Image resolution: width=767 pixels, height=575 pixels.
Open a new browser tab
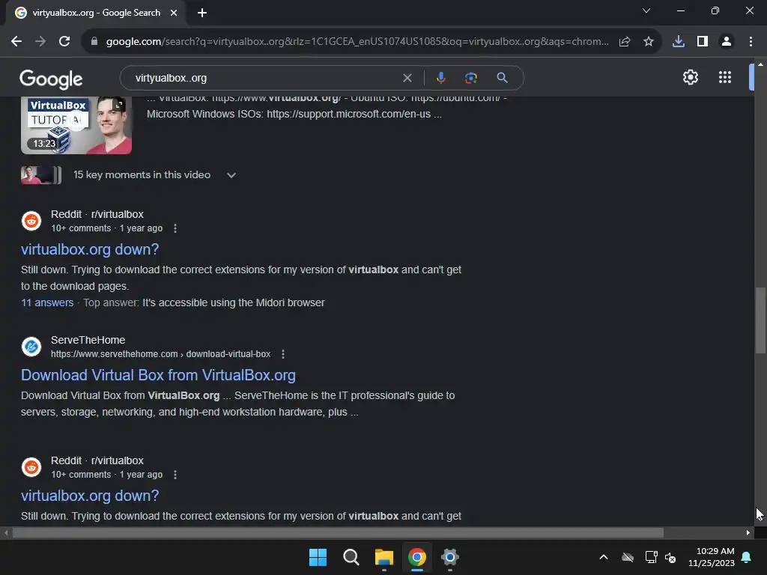(x=202, y=13)
